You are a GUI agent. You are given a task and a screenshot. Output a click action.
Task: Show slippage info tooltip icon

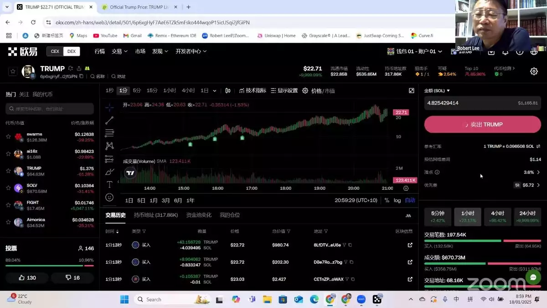pyautogui.click(x=437, y=172)
